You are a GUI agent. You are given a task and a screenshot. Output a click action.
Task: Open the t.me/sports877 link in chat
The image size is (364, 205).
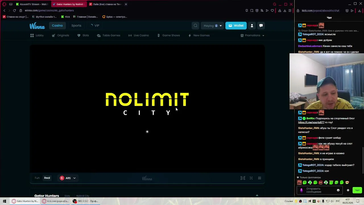tap(311, 122)
